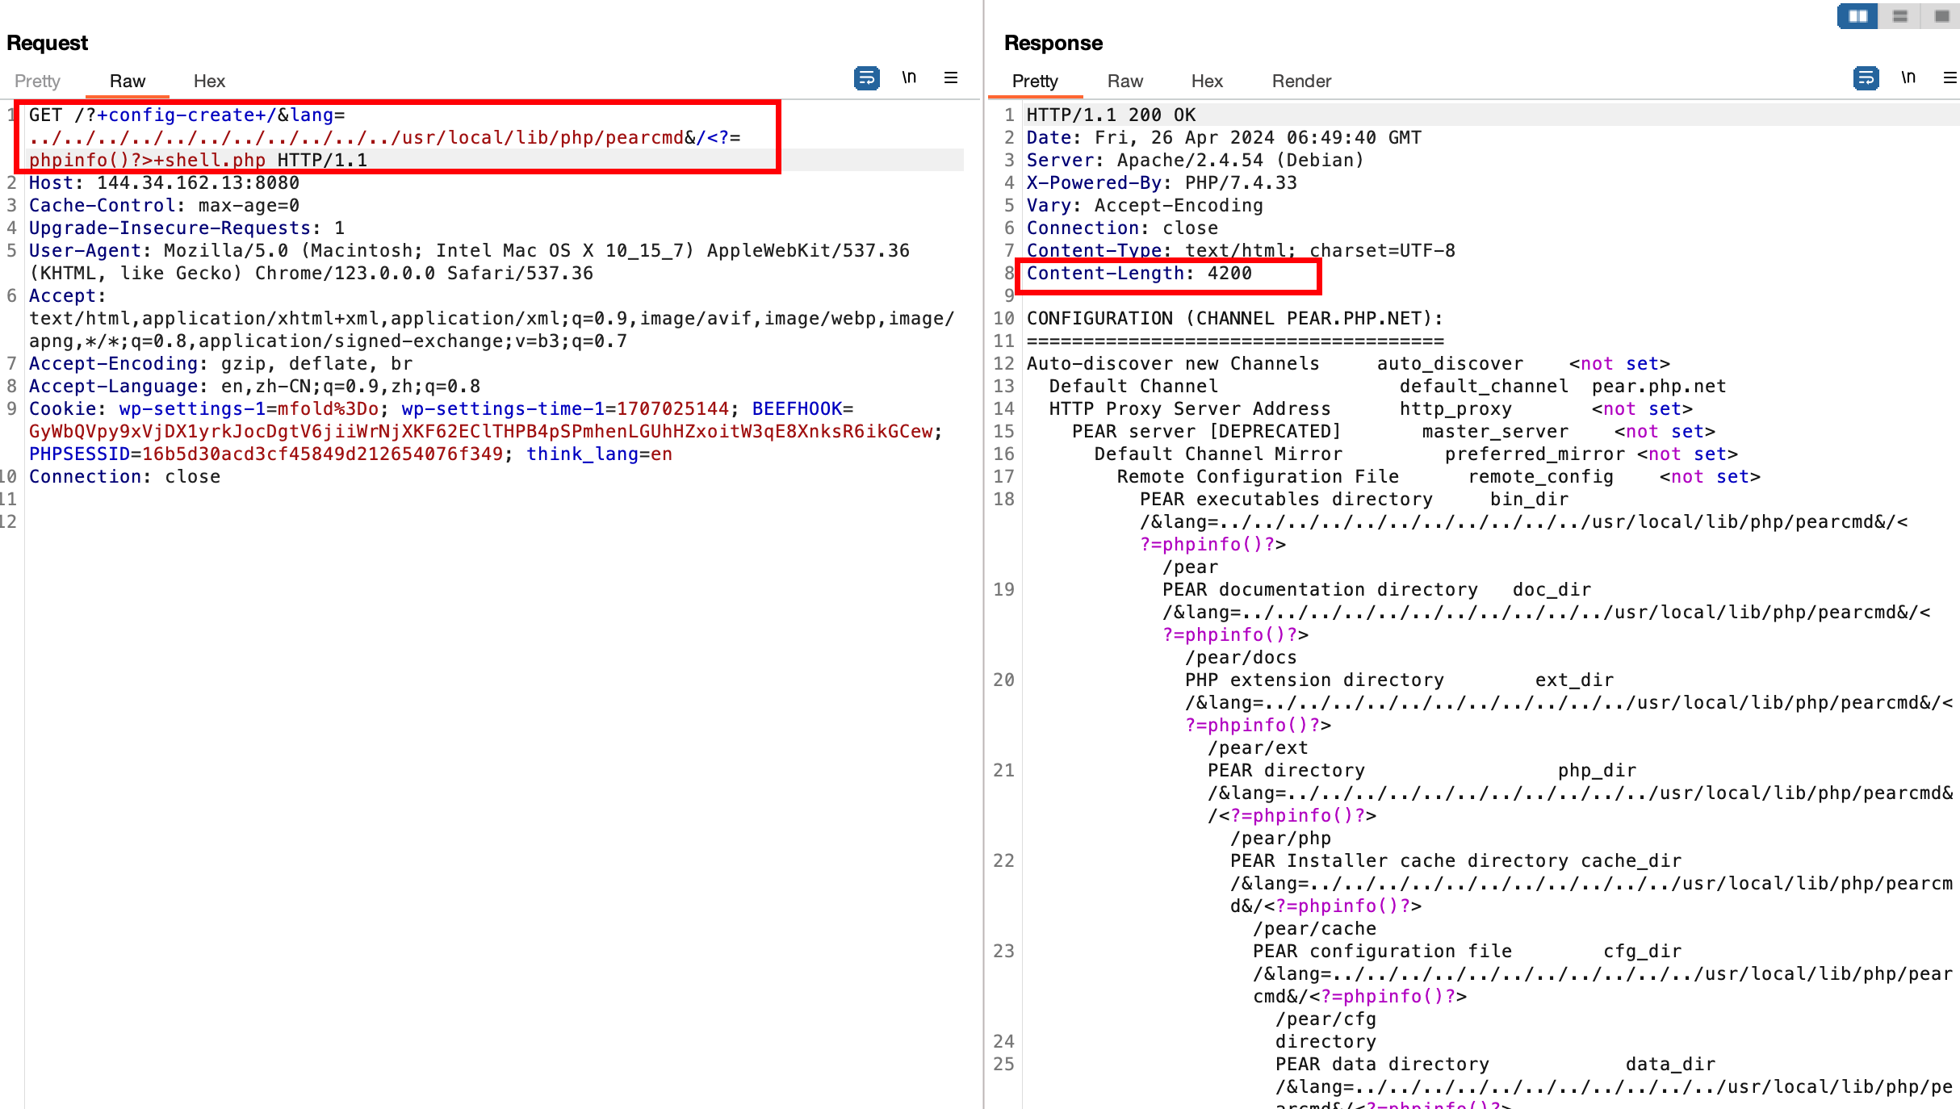1960x1109 pixels.
Task: Open the Hex tab of the Request
Action: [209, 81]
